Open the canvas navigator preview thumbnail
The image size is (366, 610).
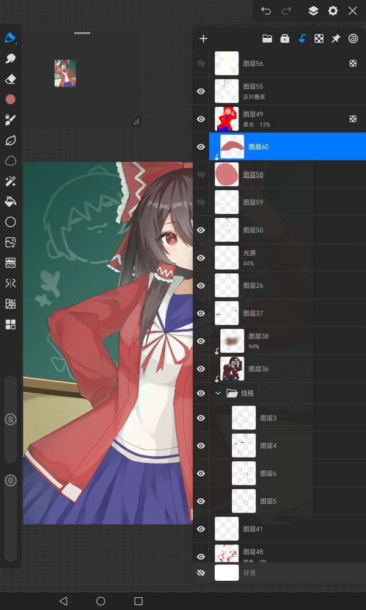(65, 73)
